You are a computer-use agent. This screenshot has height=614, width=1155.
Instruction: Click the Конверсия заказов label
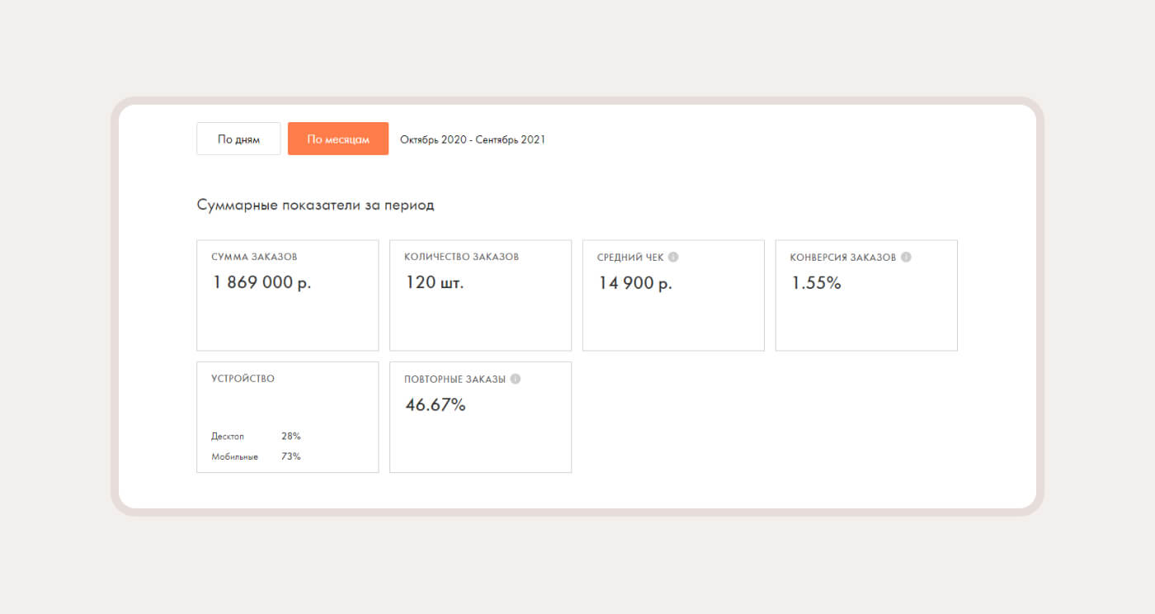click(x=842, y=257)
